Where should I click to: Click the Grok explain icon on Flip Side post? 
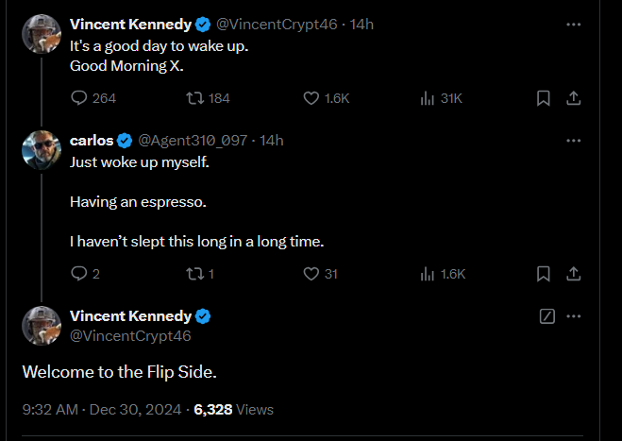[546, 316]
